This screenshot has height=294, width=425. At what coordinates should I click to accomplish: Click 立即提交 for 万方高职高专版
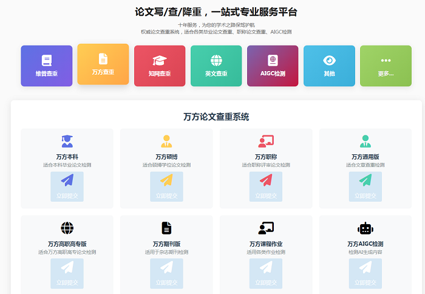pos(67,273)
